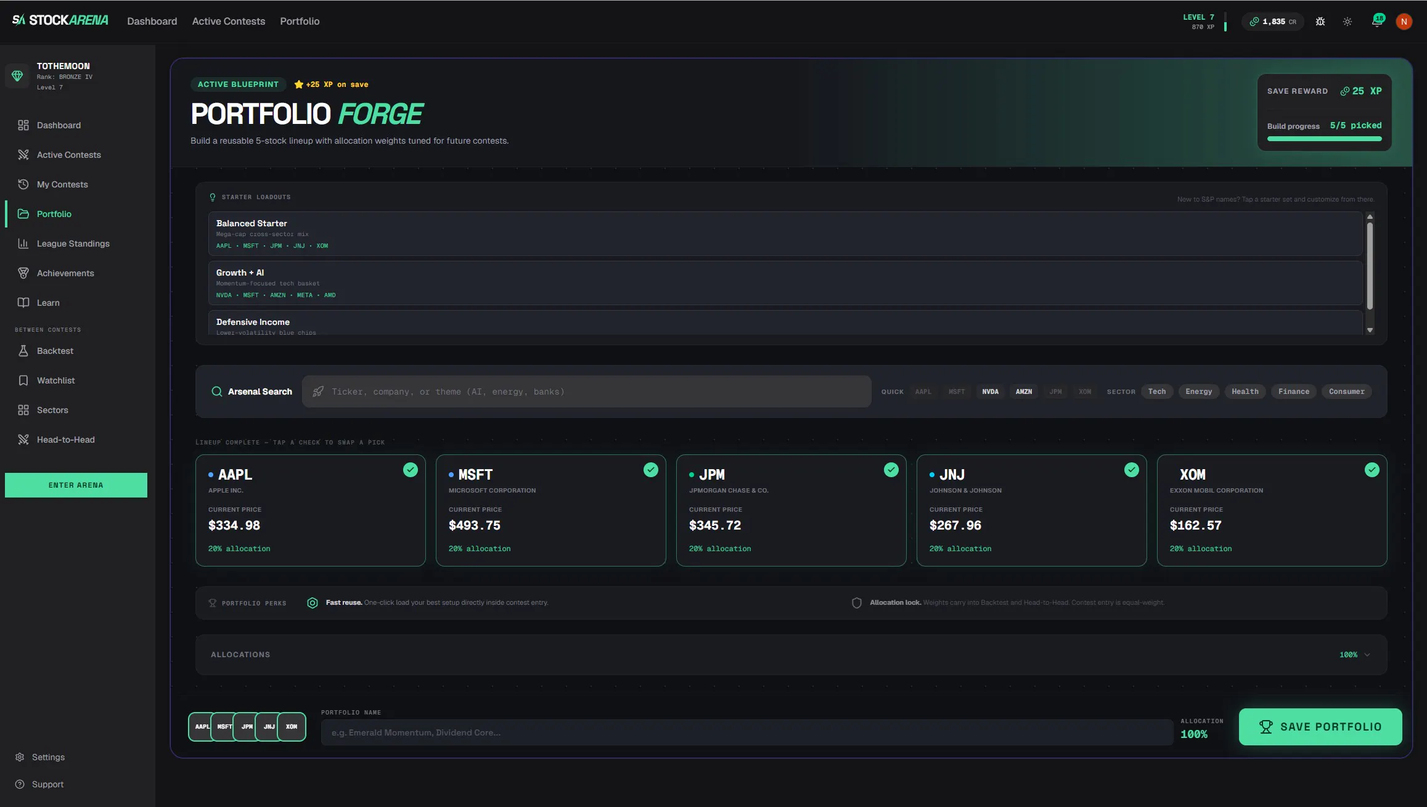This screenshot has height=807, width=1427.
Task: Select the Portfolio item in the sidebar
Action: click(76, 214)
